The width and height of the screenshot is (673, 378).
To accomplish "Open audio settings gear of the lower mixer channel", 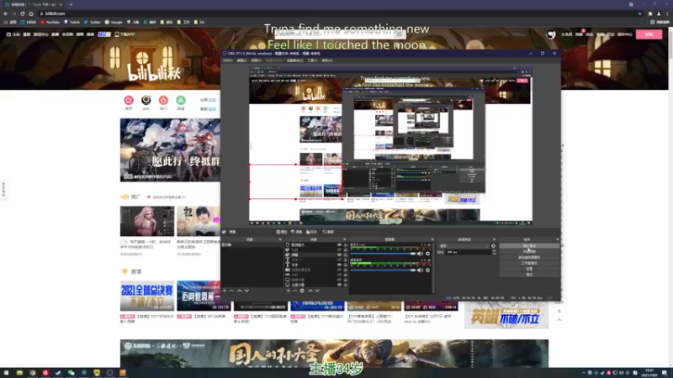I will pos(427,270).
